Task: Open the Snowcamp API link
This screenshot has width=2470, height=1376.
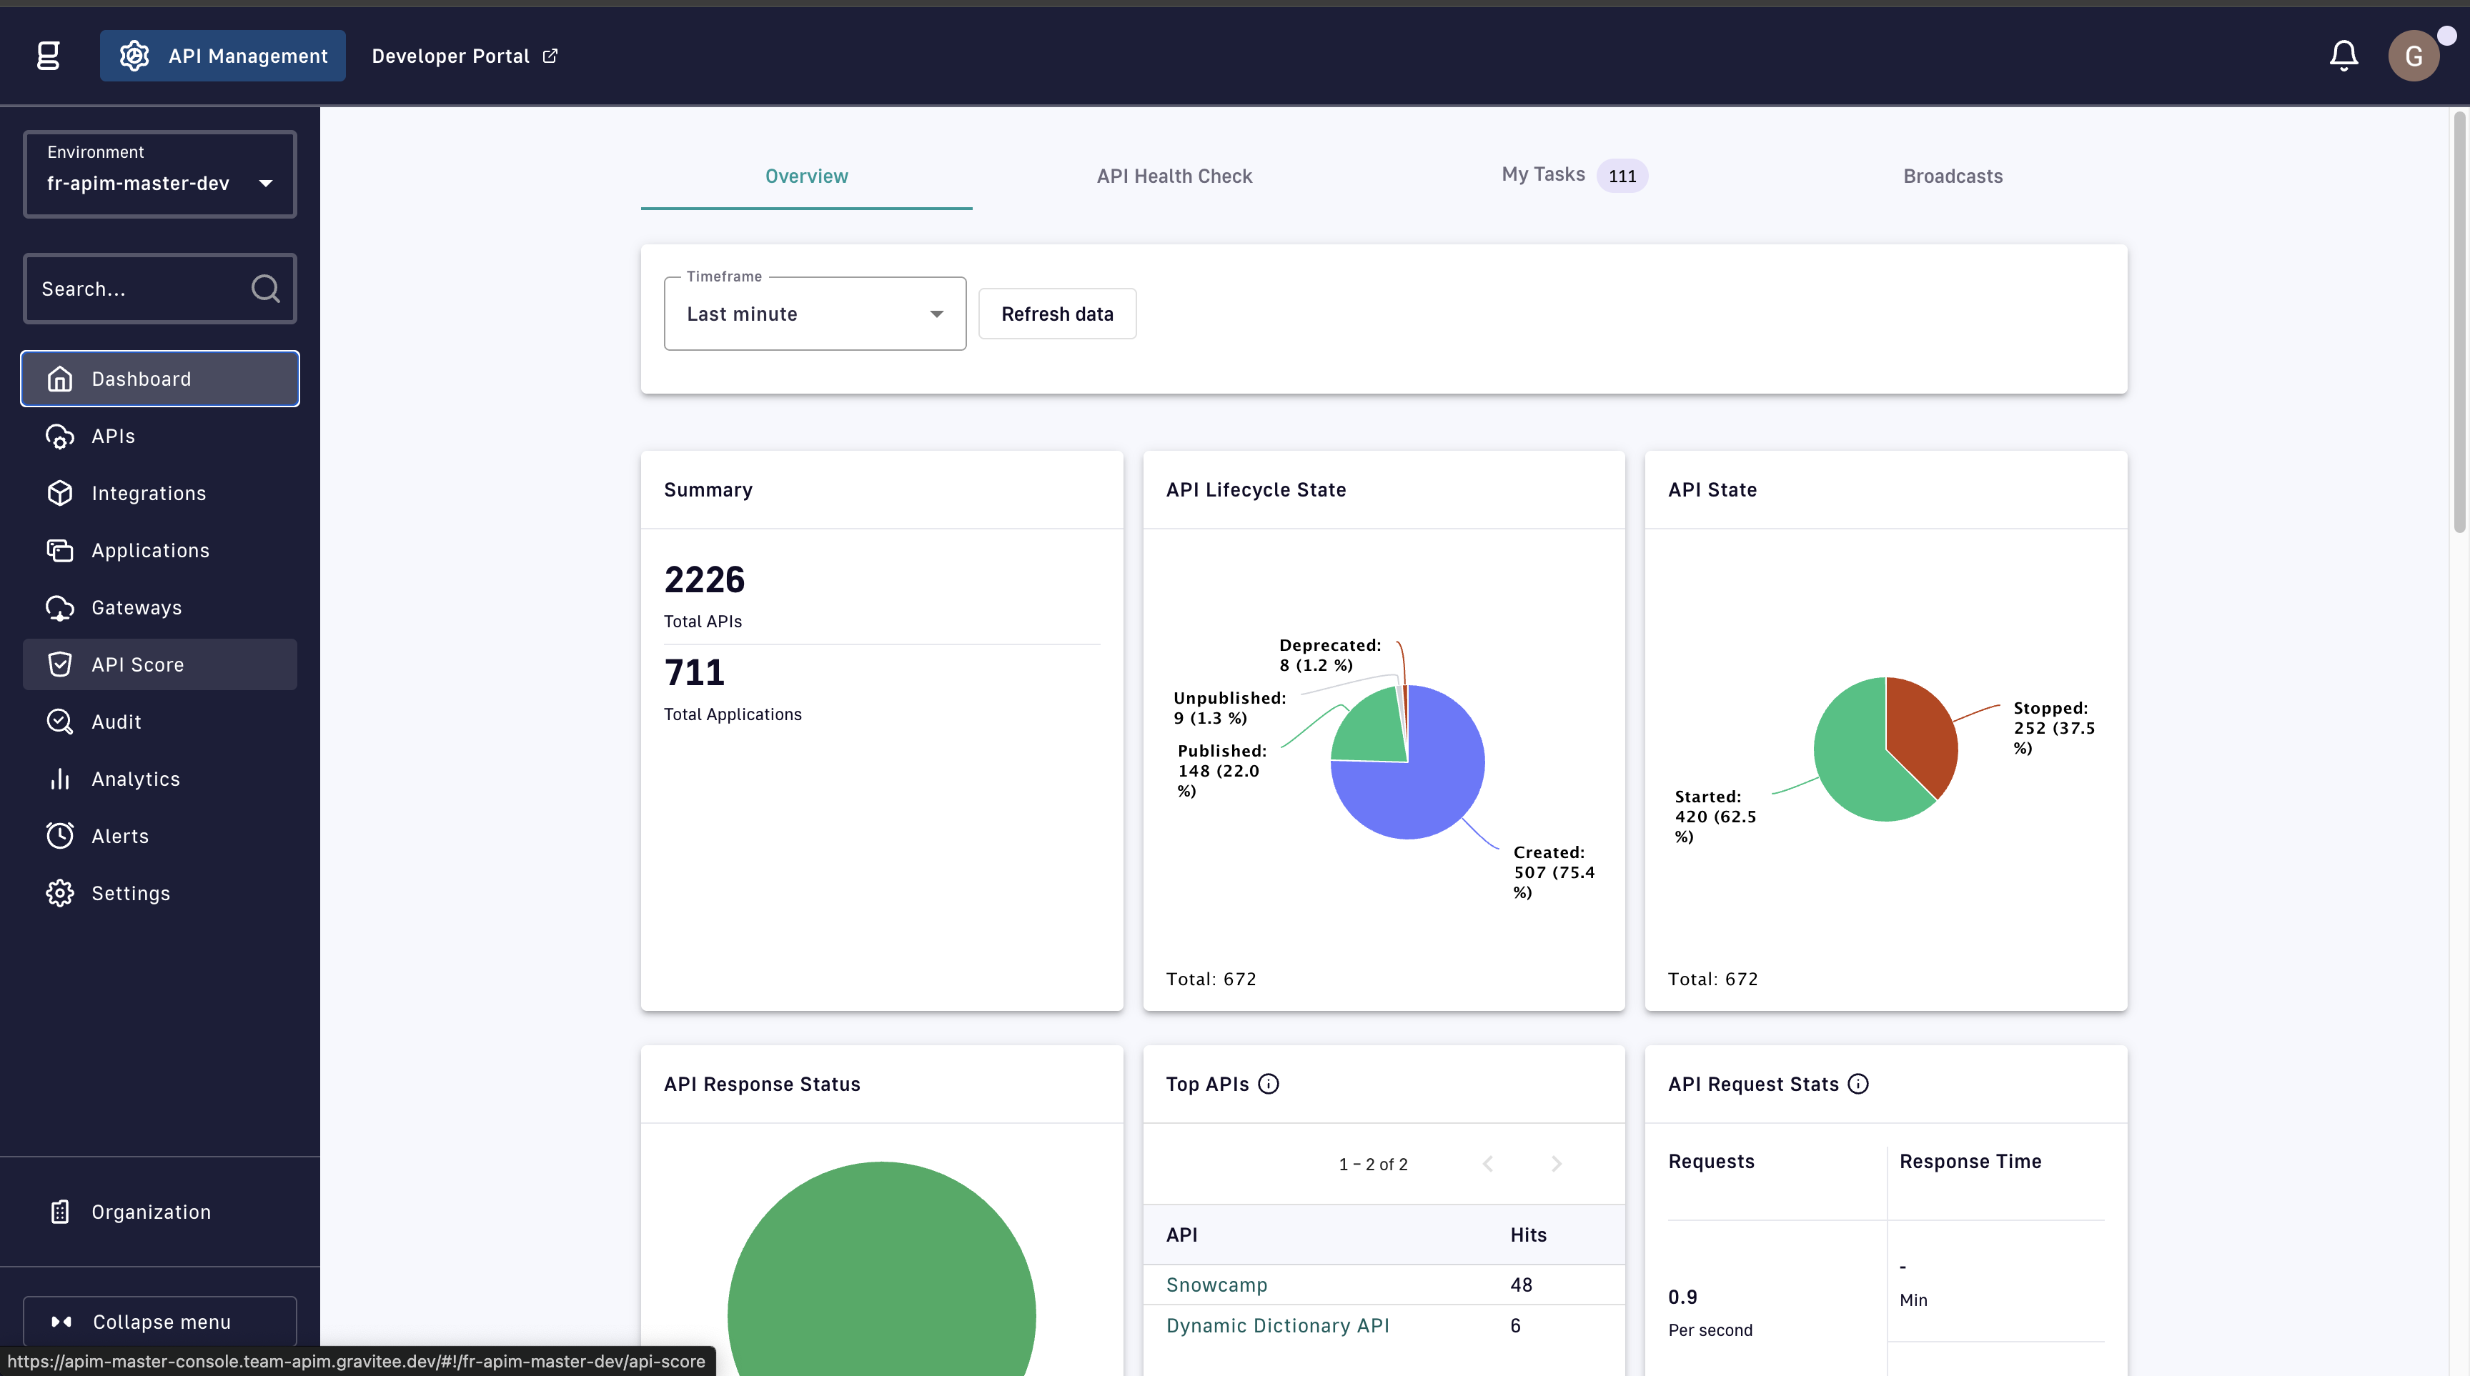Action: coord(1216,1285)
